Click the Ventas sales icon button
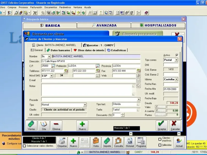Viewport: 207px width, 155px height. (31, 125)
